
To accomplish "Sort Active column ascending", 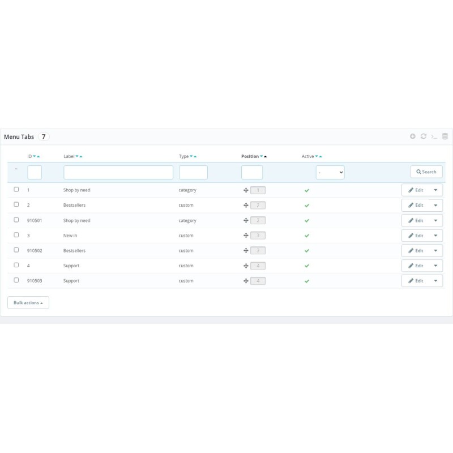I will (x=320, y=156).
